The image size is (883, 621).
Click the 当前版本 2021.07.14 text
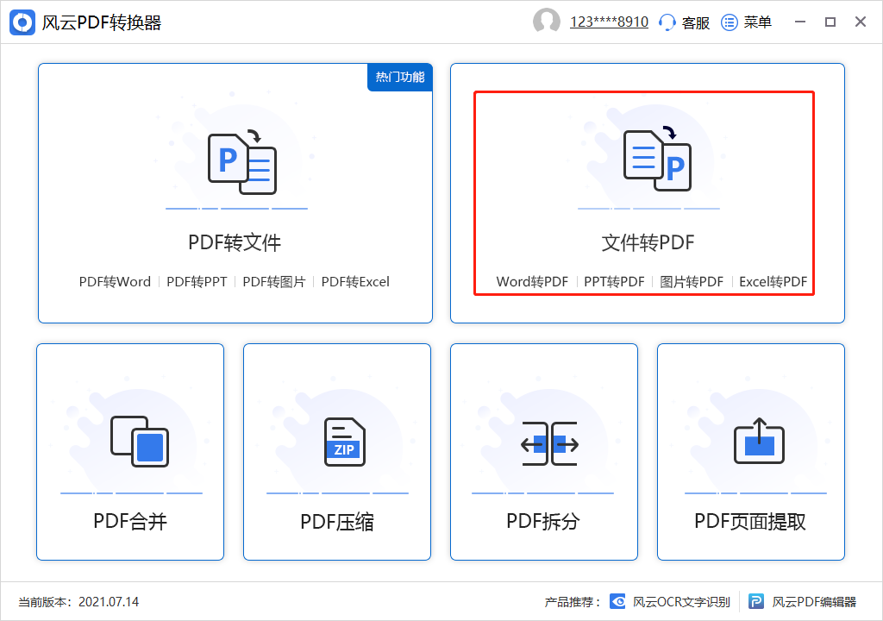[x=78, y=602]
